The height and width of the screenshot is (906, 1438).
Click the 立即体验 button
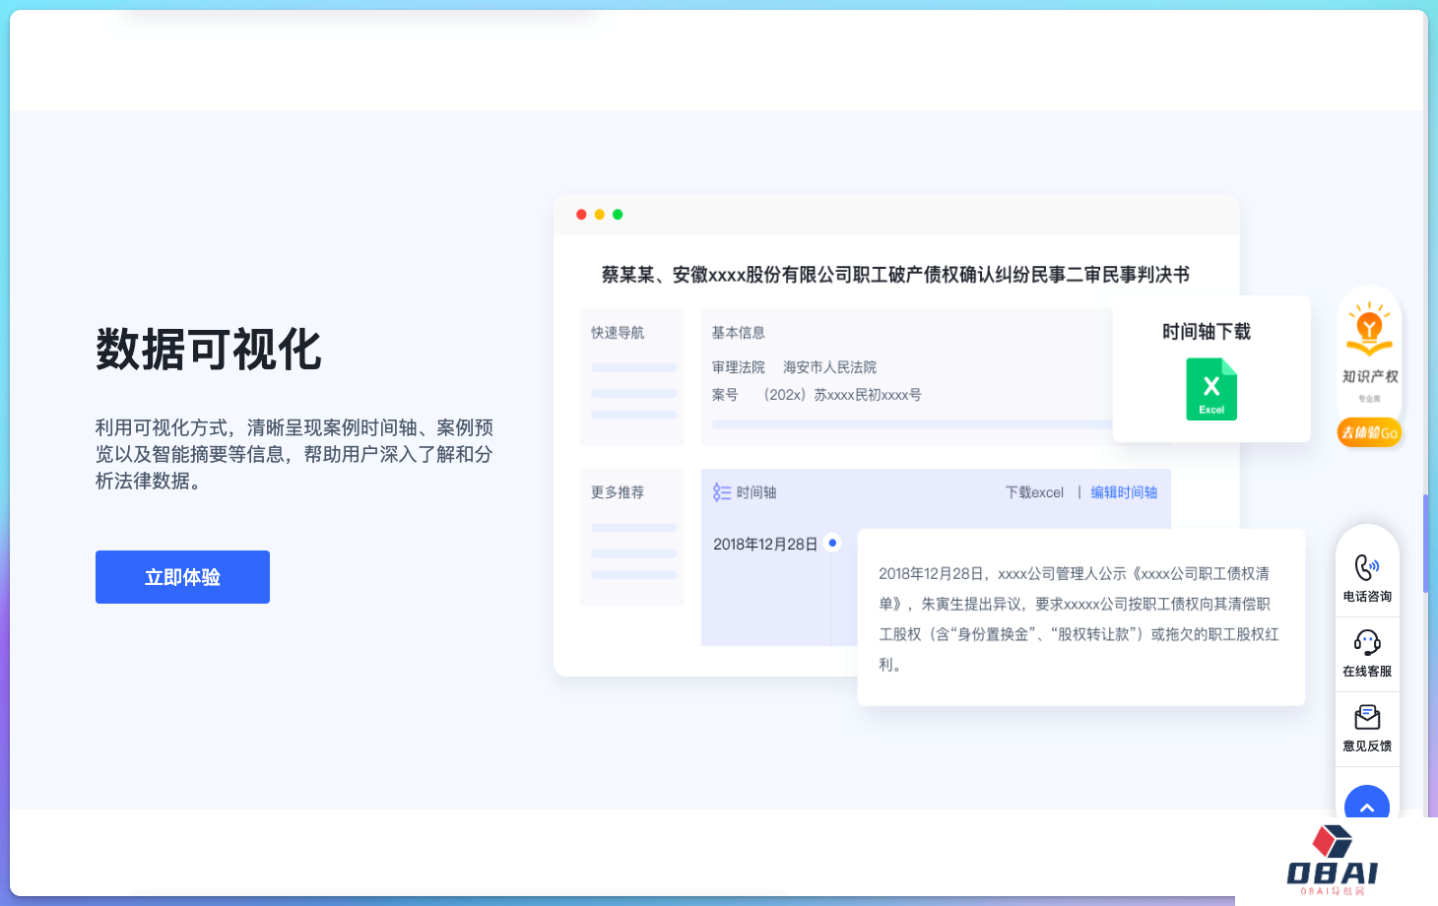[x=182, y=577]
